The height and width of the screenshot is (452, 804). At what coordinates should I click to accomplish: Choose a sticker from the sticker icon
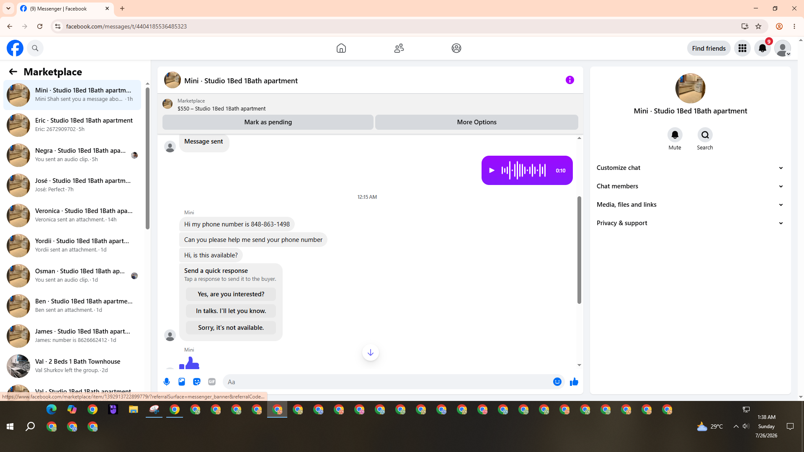coord(197,382)
